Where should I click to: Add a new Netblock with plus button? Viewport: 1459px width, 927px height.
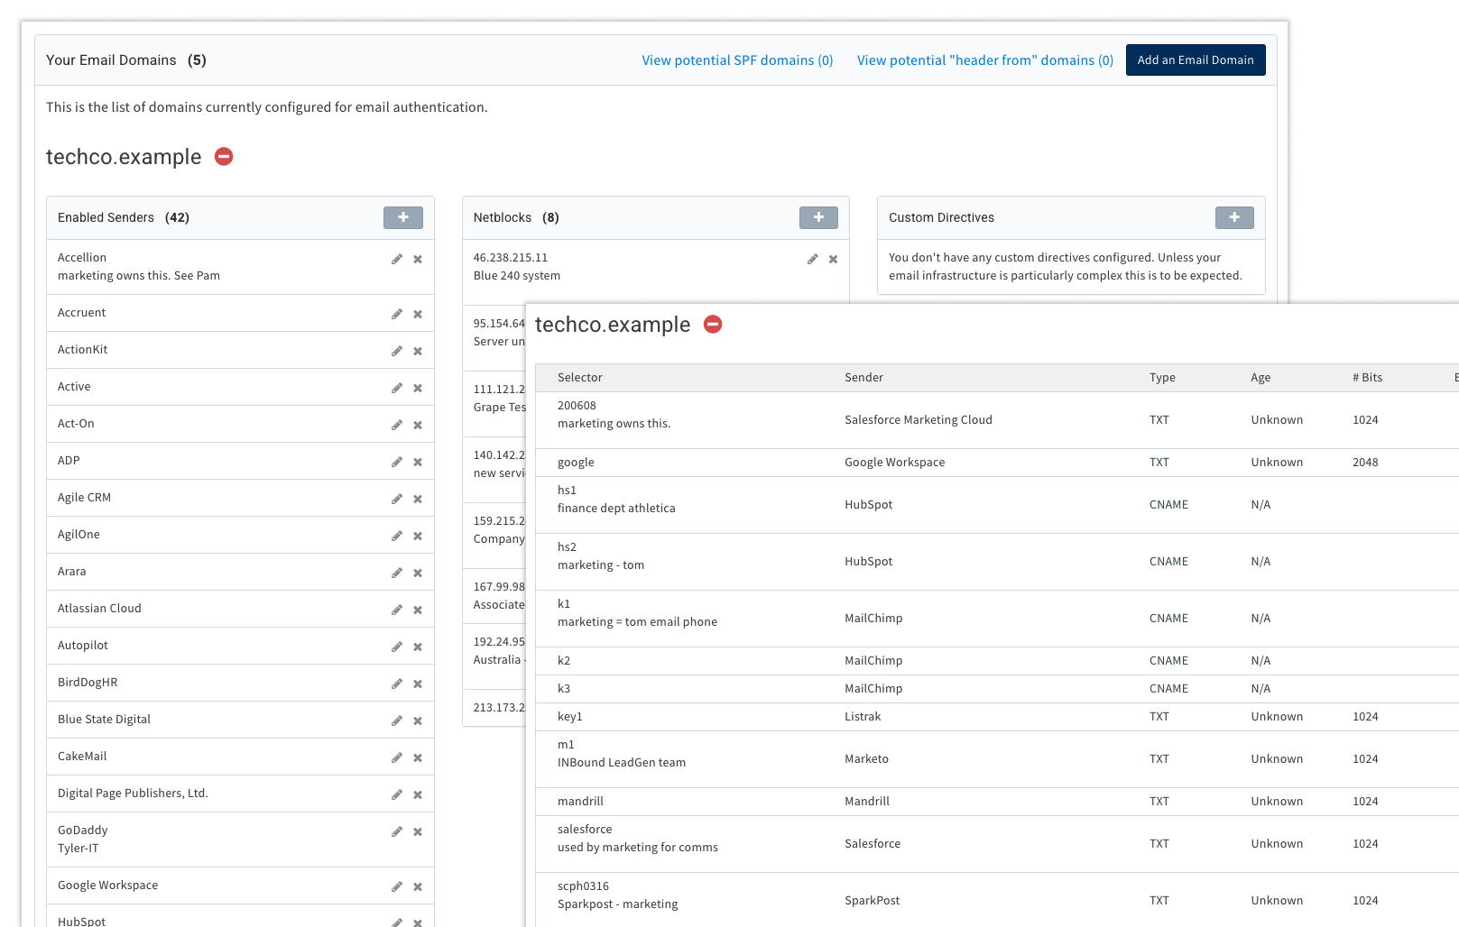click(818, 217)
